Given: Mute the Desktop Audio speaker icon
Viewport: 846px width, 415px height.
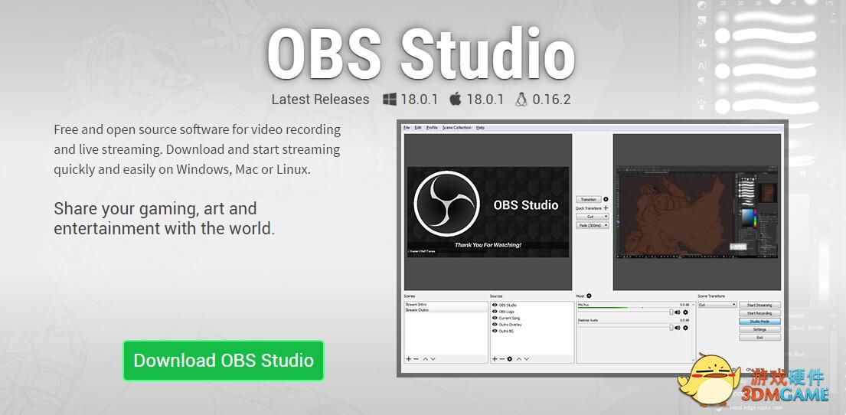Looking at the screenshot, I should click(x=678, y=328).
